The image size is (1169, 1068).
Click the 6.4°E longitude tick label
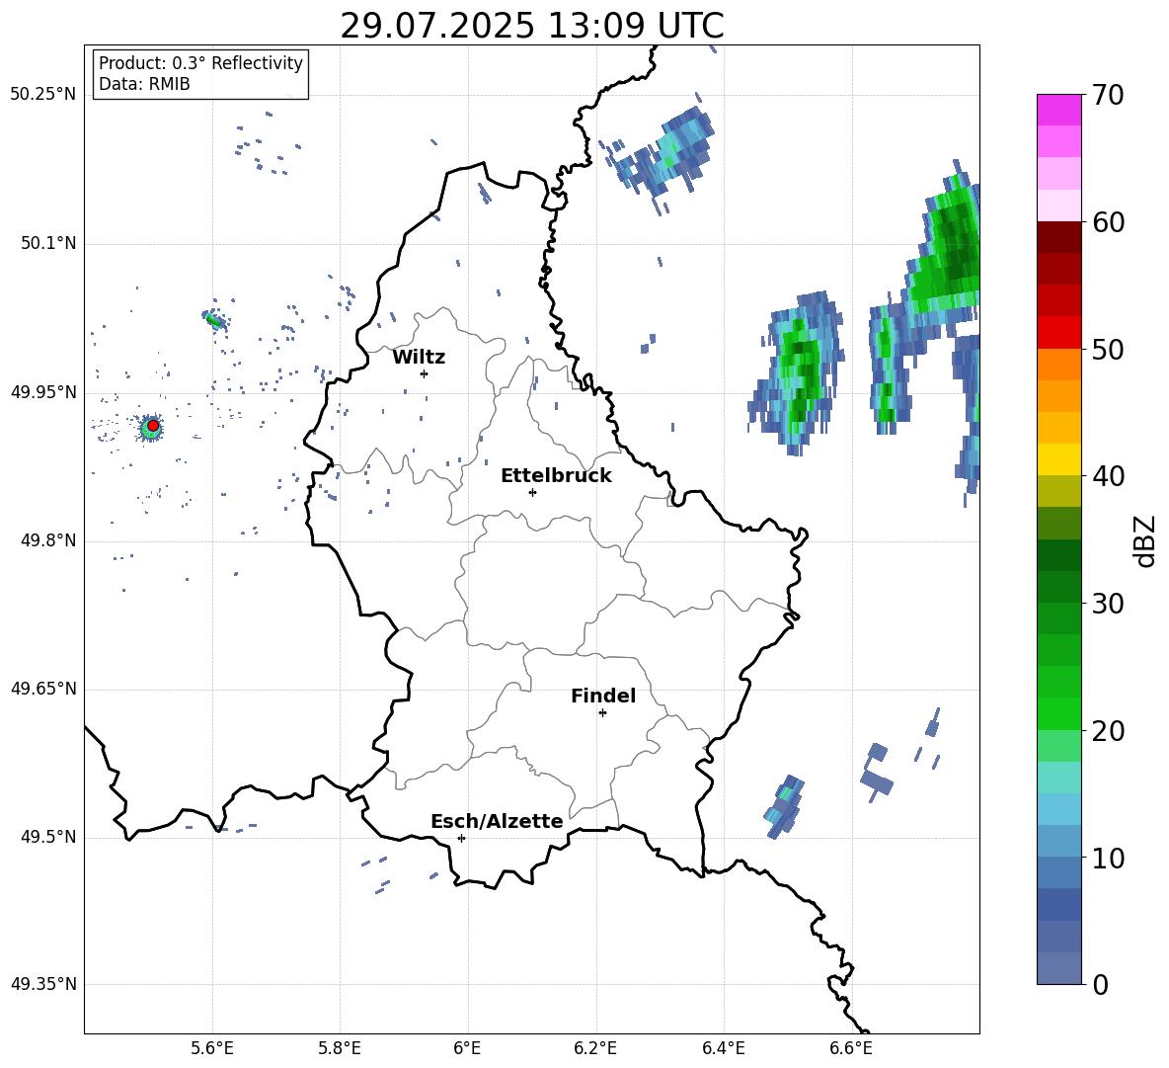click(723, 1048)
